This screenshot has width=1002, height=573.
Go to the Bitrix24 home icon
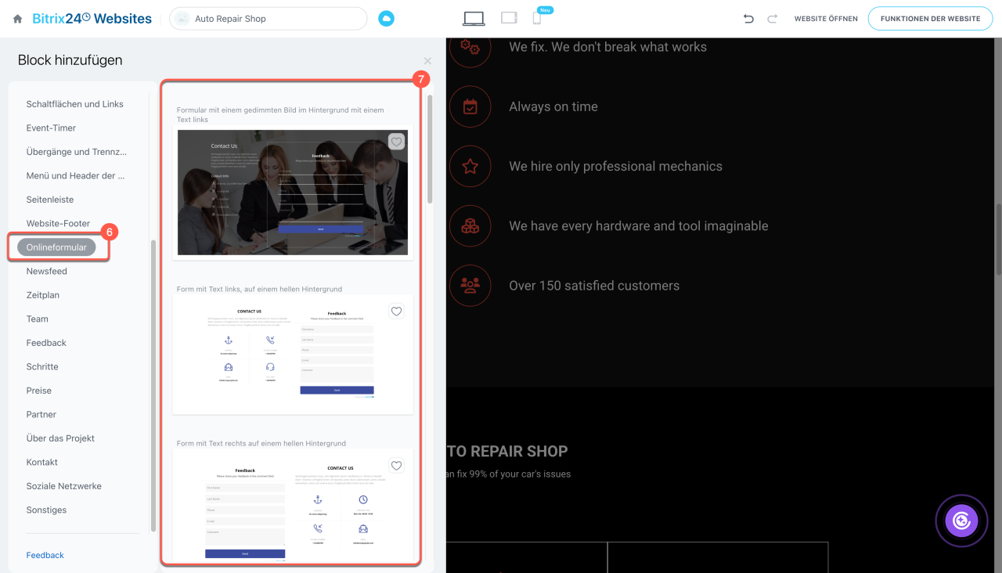point(18,19)
